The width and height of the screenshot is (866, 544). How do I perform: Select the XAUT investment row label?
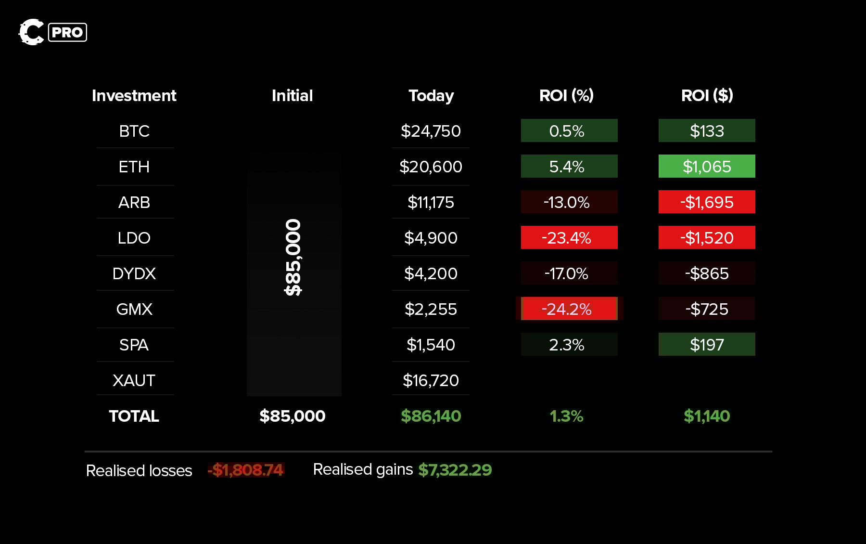click(134, 380)
